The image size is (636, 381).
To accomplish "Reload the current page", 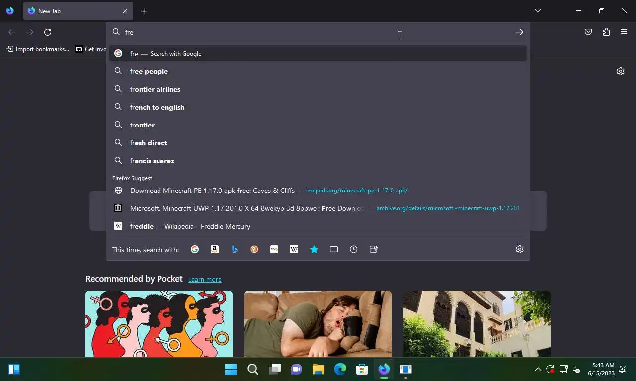I will point(48,32).
